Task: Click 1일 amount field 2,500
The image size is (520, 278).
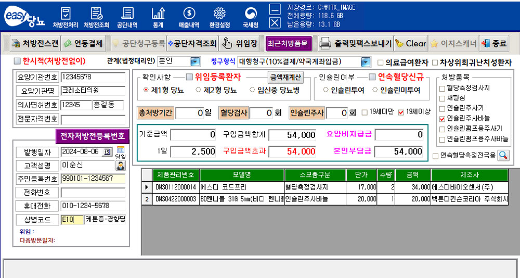Action: coord(193,152)
